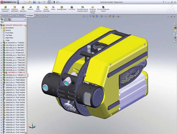Switch to the Sketch tab
Viewport: 177px width, 134px height.
pos(21,16)
